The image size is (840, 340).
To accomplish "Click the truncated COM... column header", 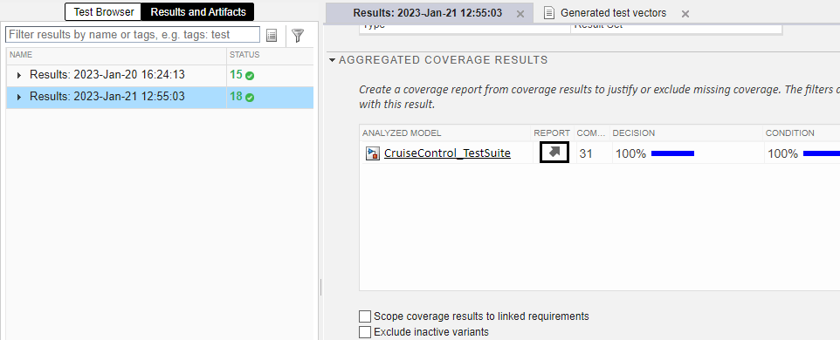I will (x=591, y=133).
